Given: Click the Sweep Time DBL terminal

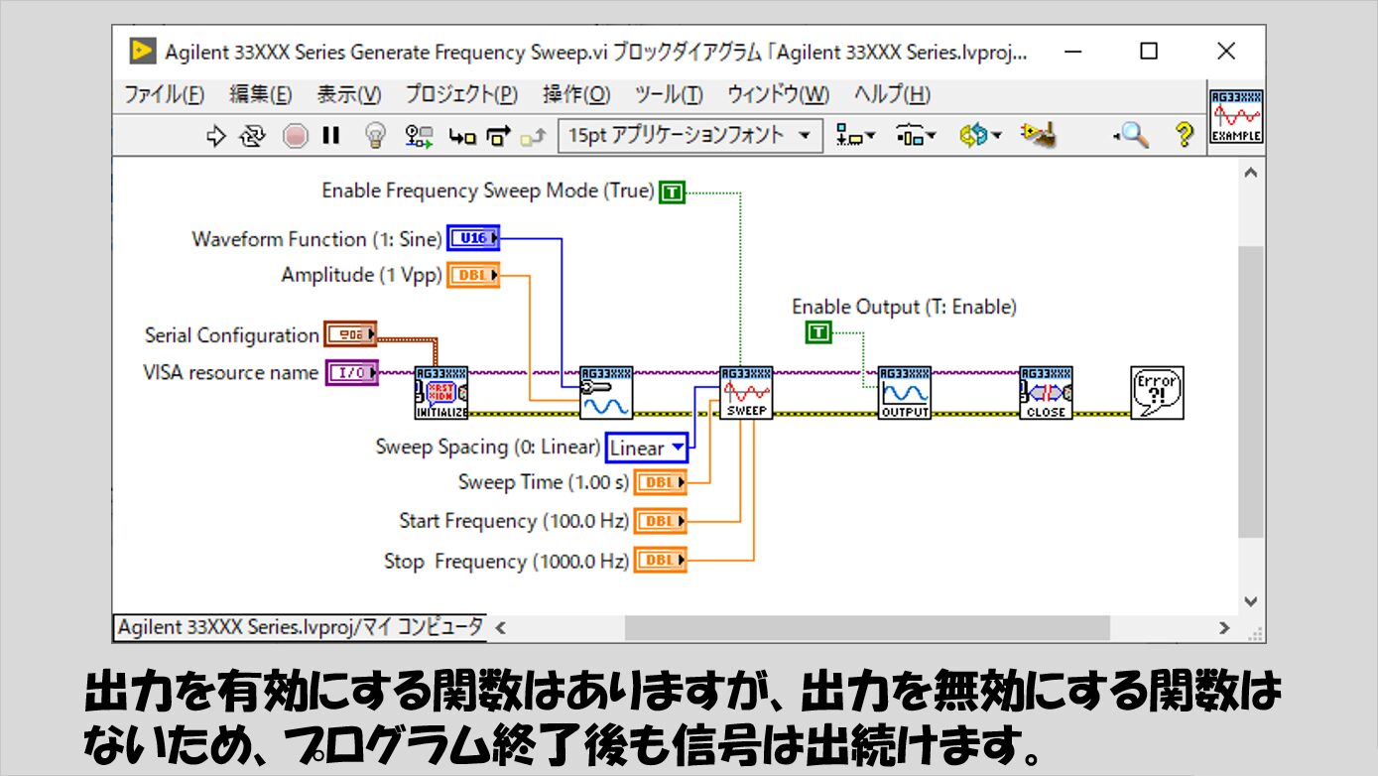Looking at the screenshot, I should pos(660,482).
